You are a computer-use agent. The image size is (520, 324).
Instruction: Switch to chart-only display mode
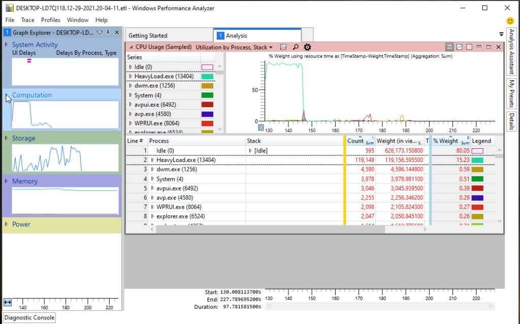coord(459,47)
